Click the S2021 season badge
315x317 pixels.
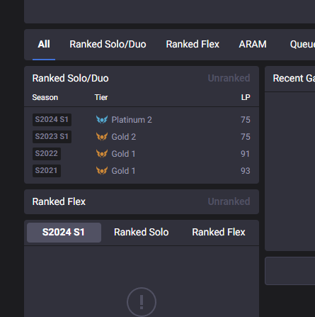tap(47, 171)
